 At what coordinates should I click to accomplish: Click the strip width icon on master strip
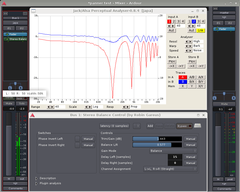215,9
